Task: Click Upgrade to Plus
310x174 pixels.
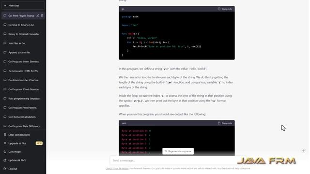Action: pos(23,143)
